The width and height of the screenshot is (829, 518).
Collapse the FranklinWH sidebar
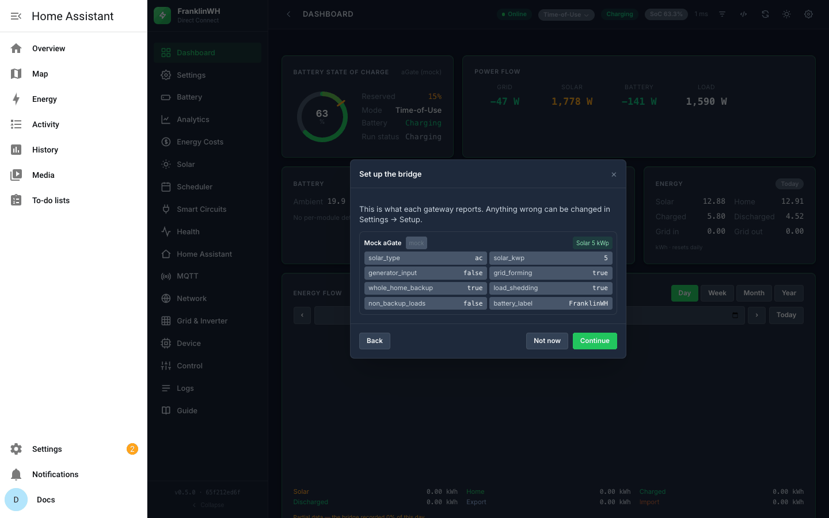208,505
